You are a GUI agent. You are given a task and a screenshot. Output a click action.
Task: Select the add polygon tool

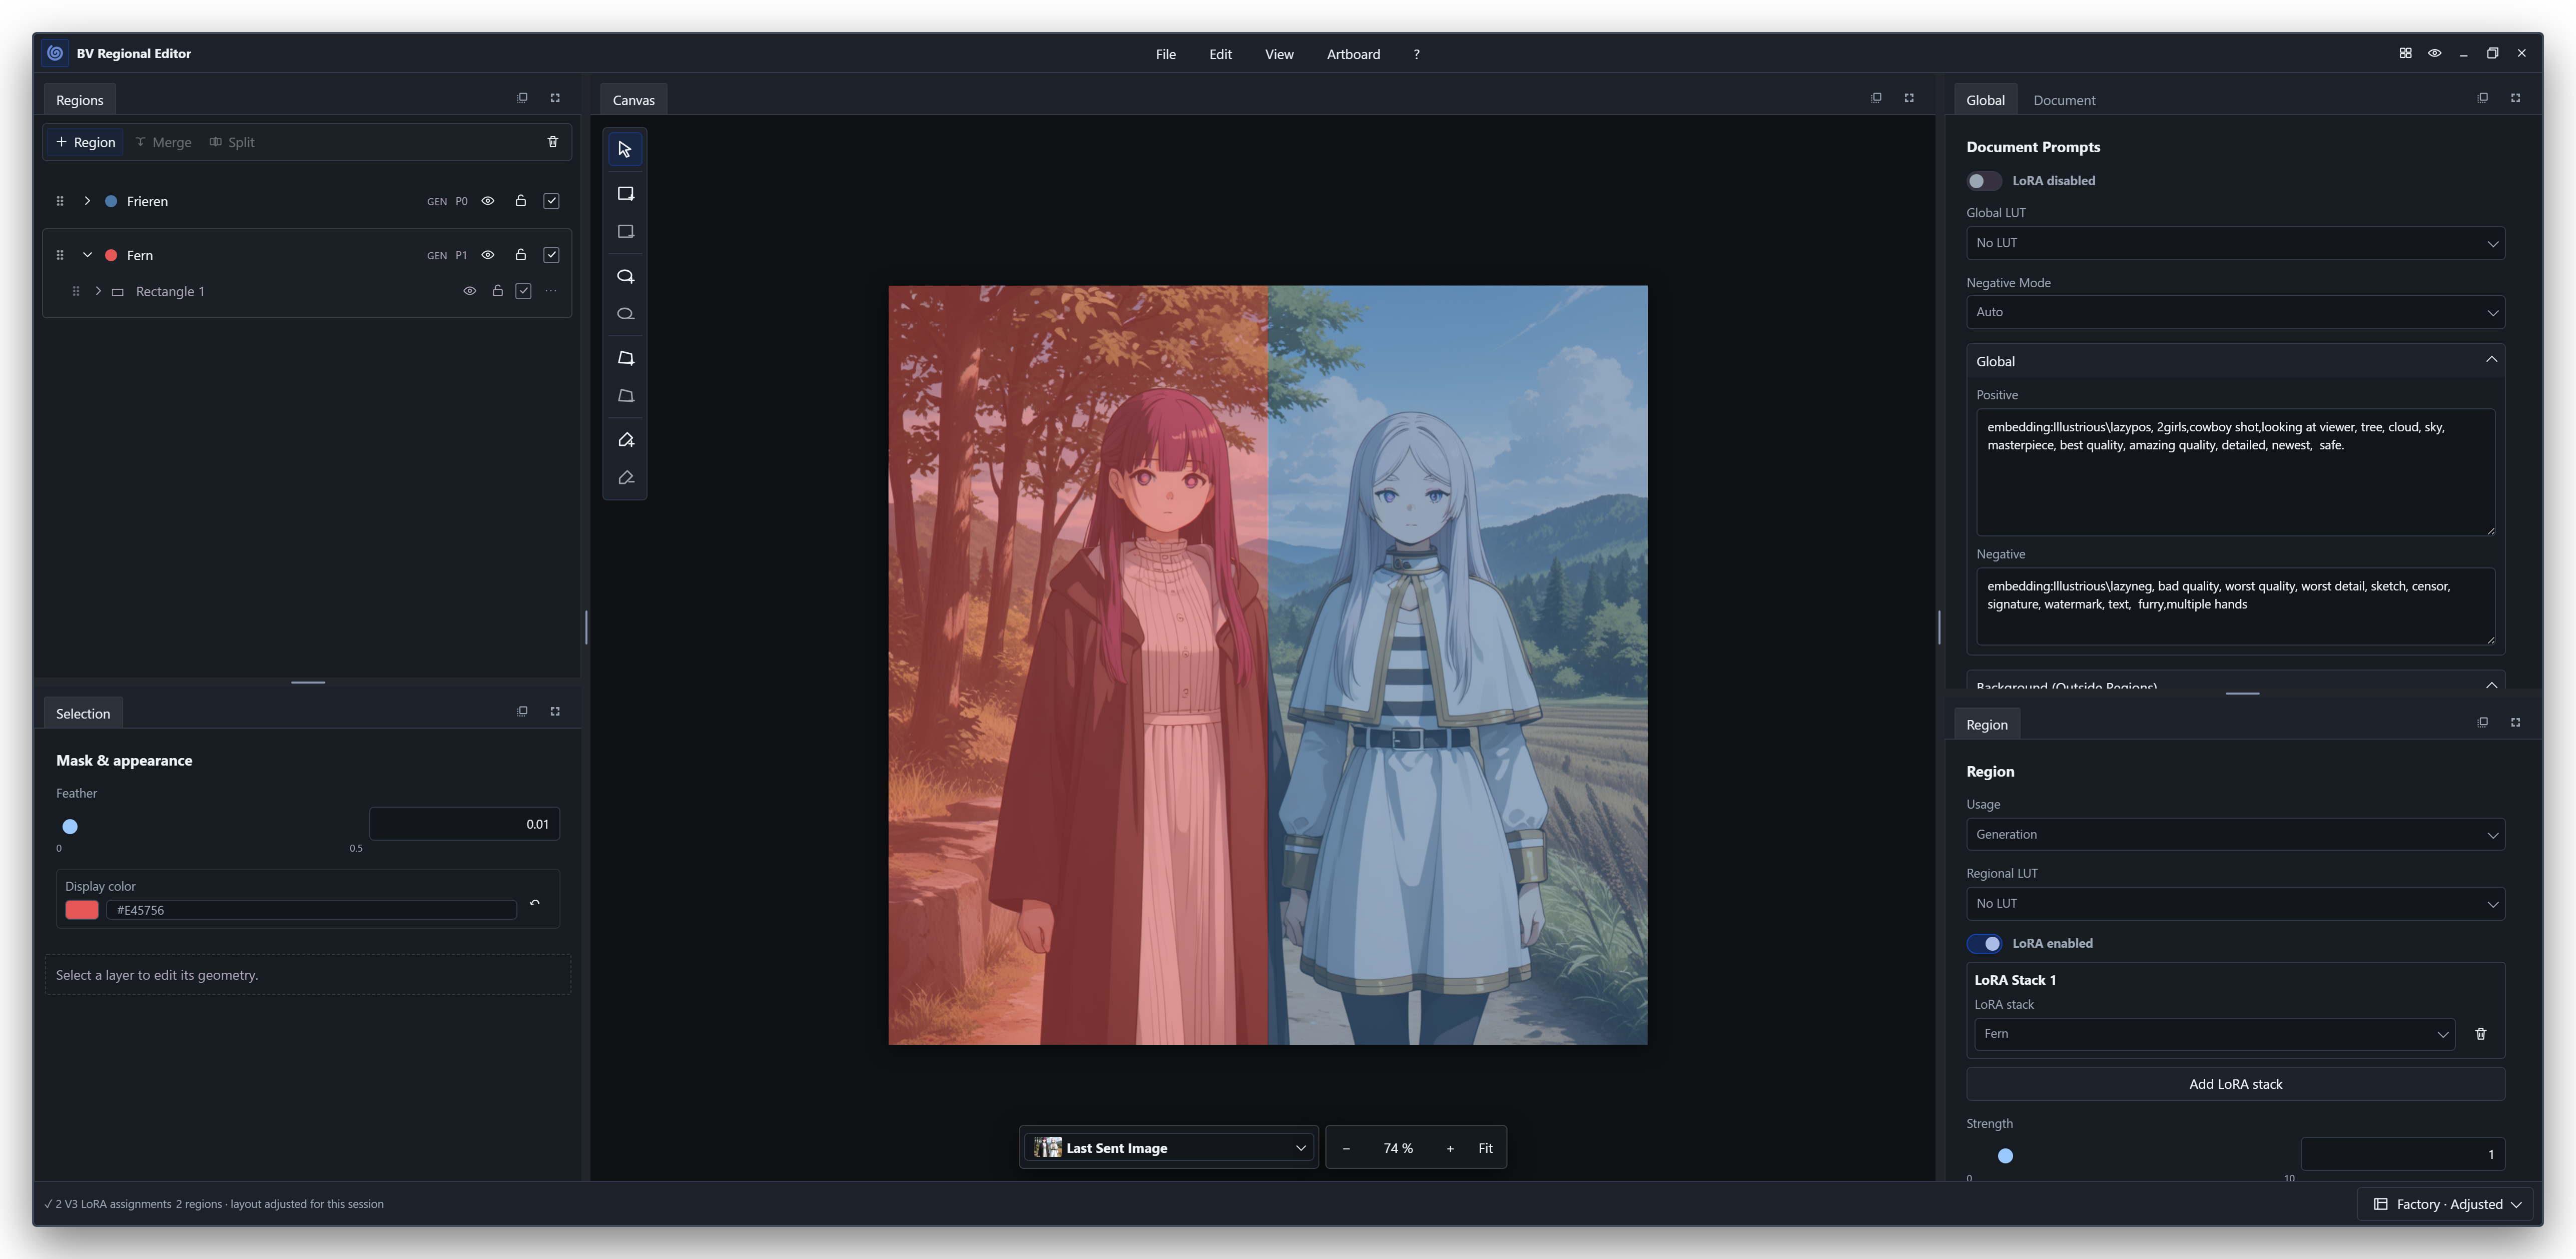tap(625, 358)
